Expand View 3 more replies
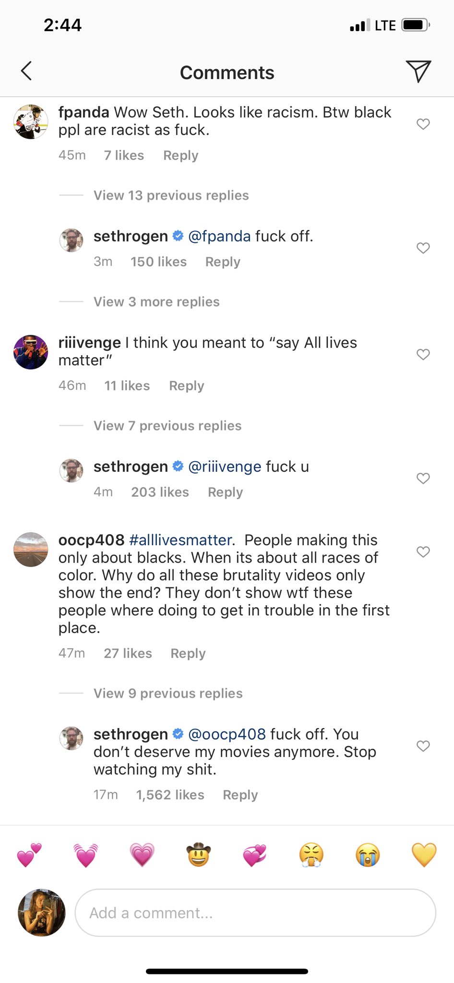Image resolution: width=454 pixels, height=983 pixels. 156,302
